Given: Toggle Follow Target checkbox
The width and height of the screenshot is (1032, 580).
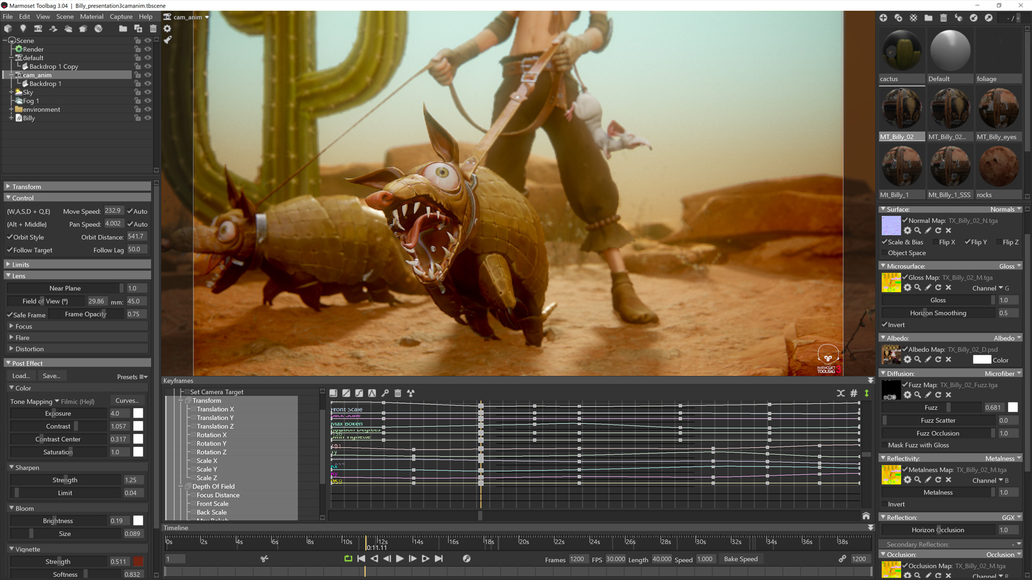Looking at the screenshot, I should pyautogui.click(x=10, y=250).
